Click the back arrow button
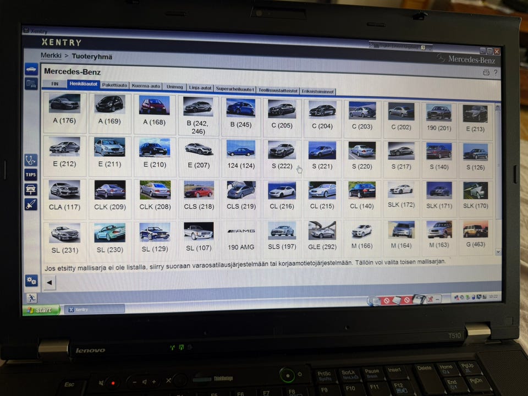 49,283
